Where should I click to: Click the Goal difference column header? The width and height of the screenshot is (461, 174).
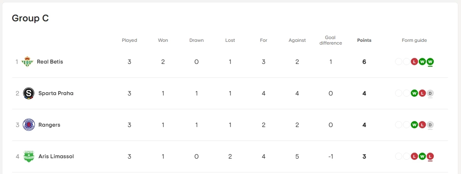point(330,40)
